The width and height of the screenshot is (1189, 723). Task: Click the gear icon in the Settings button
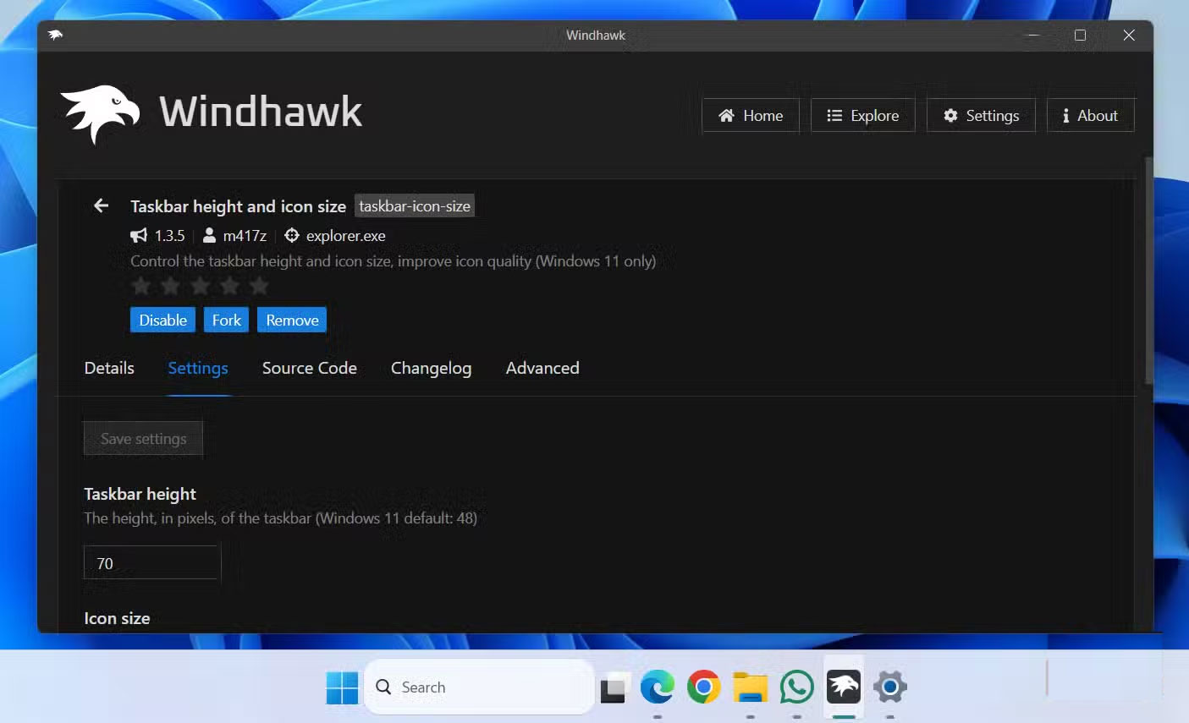tap(950, 115)
